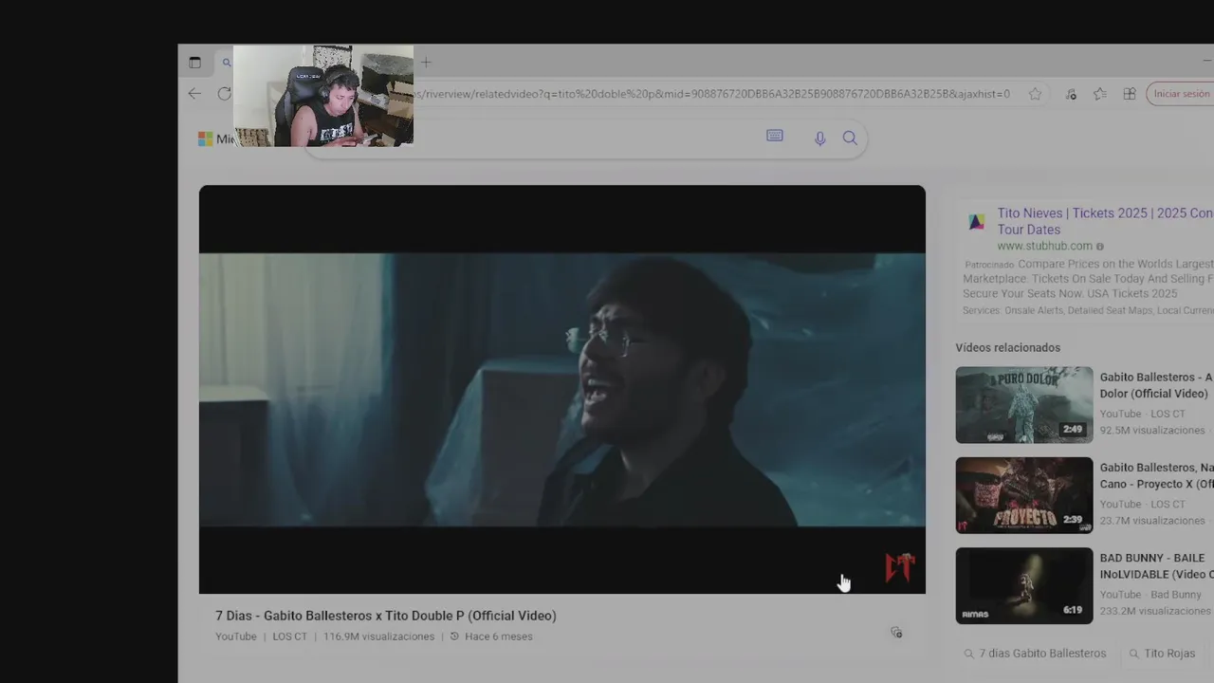The height and width of the screenshot is (683, 1214).
Task: Click the Hace 6 meses text
Action: [x=499, y=637]
